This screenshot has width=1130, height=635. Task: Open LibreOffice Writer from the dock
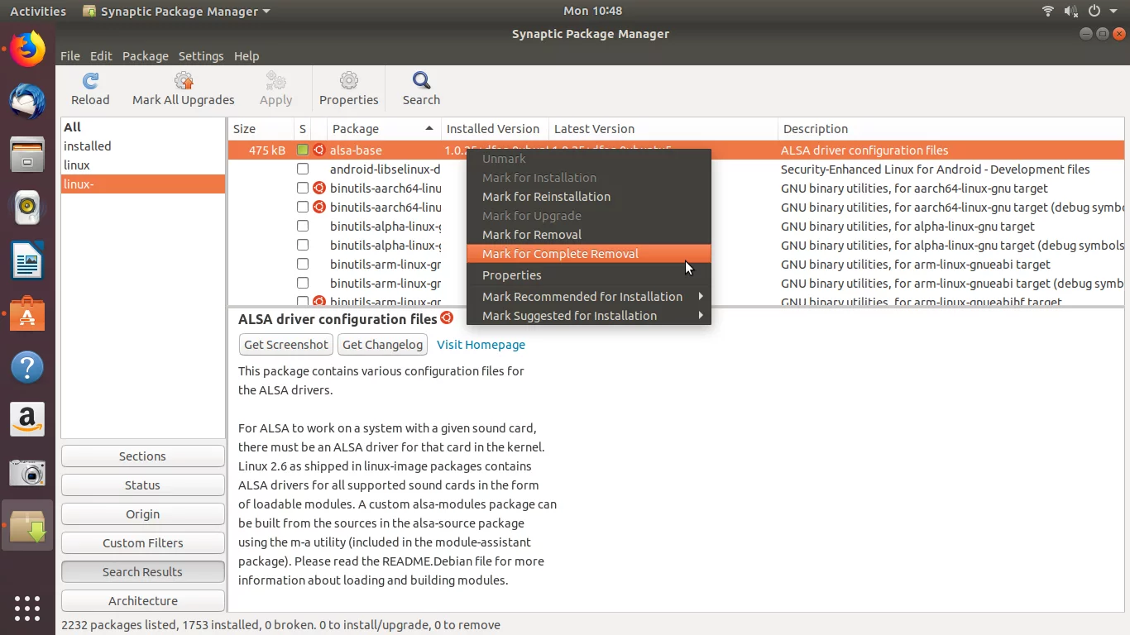27,260
